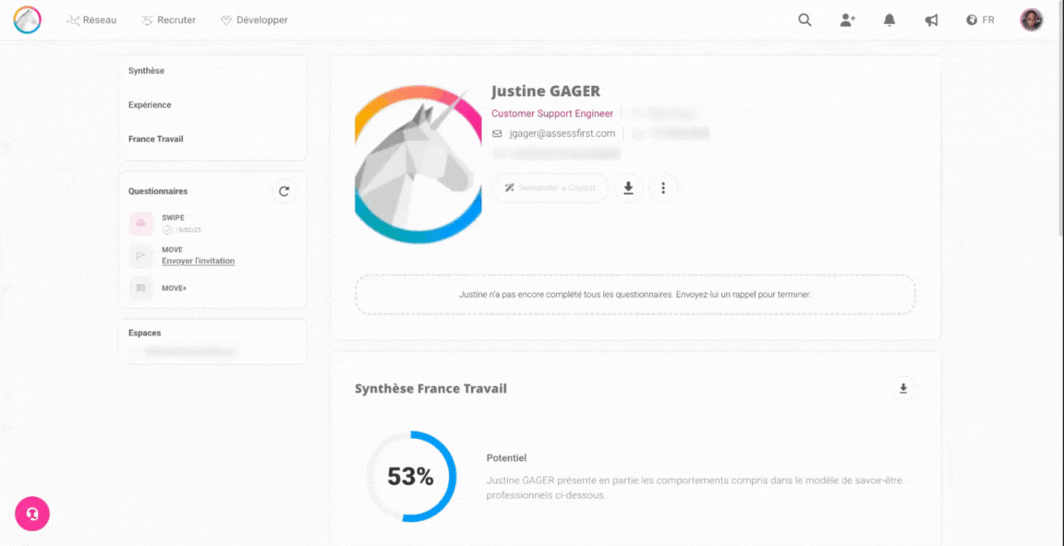Image resolution: width=1064 pixels, height=546 pixels.
Task: Open the Recruter menu
Action: pos(168,19)
